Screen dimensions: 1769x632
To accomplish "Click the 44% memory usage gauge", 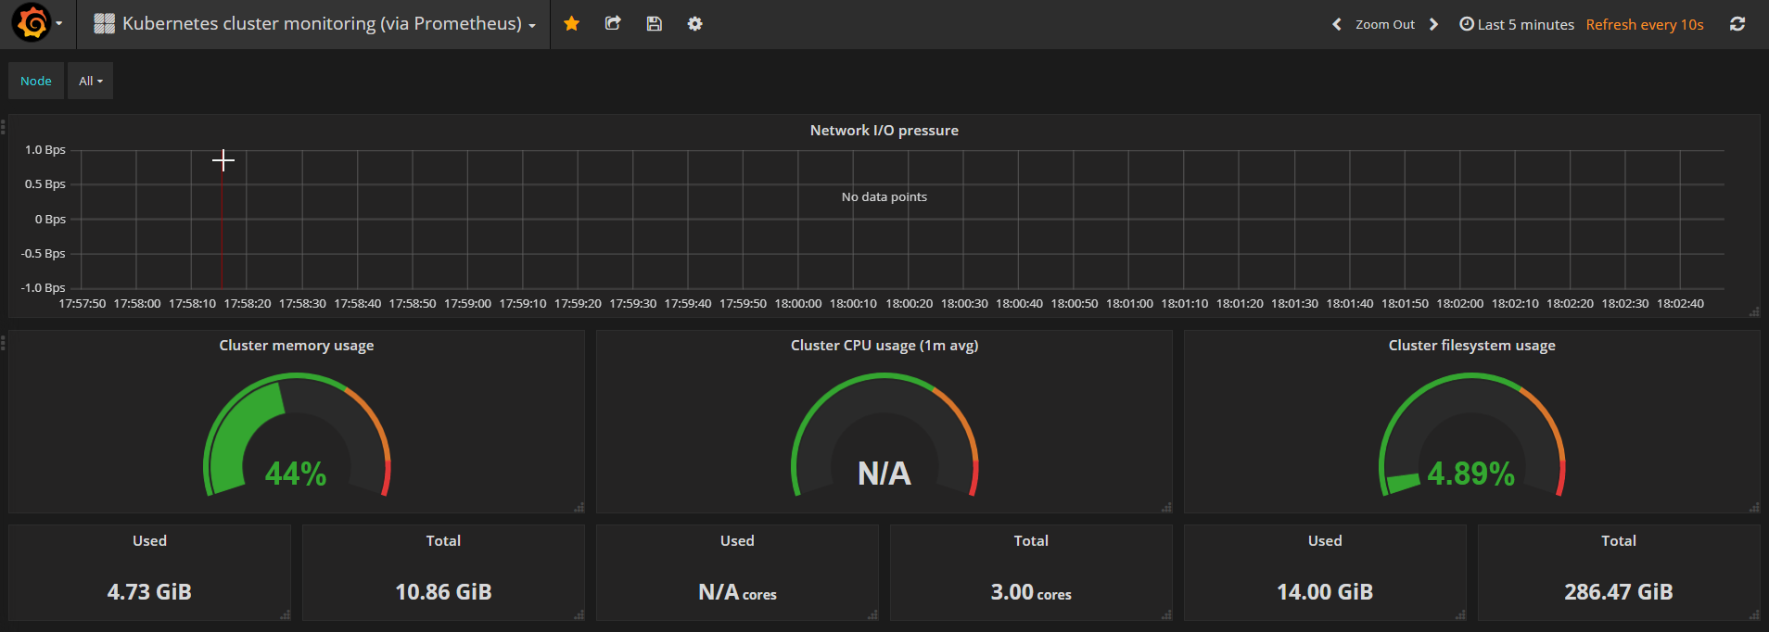I will [296, 436].
